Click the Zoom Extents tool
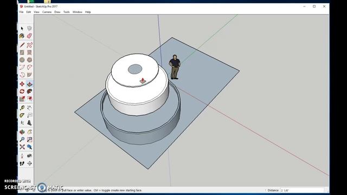The image size is (347, 195). pyautogui.click(x=22, y=147)
